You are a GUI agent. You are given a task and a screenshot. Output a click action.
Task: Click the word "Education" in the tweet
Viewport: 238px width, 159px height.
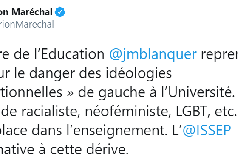(73, 54)
